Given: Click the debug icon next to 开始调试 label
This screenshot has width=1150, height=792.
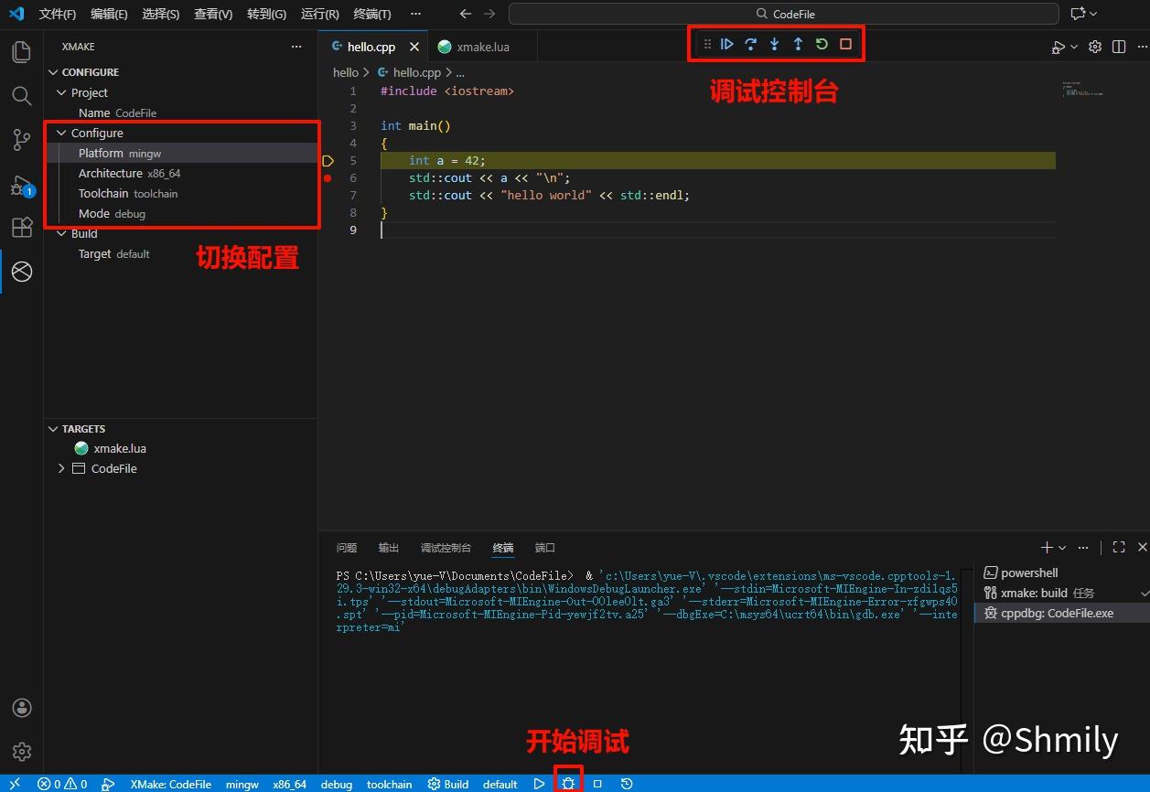Looking at the screenshot, I should (568, 782).
